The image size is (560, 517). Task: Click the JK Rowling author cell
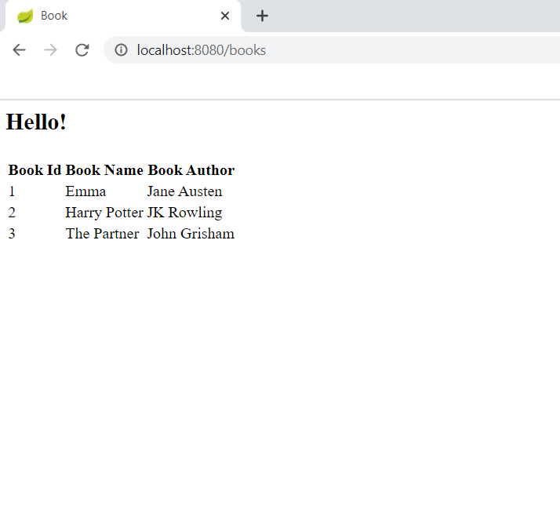click(184, 213)
